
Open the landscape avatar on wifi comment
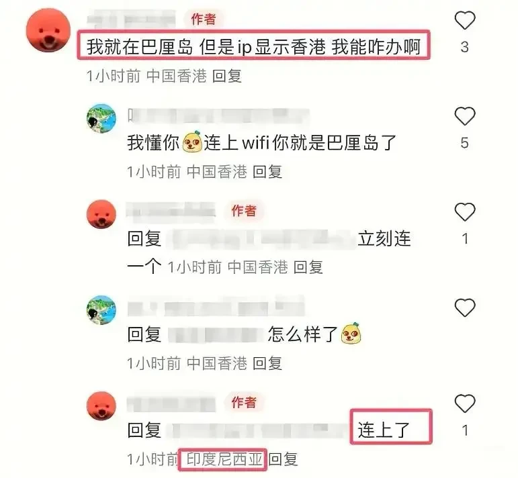[x=101, y=119]
